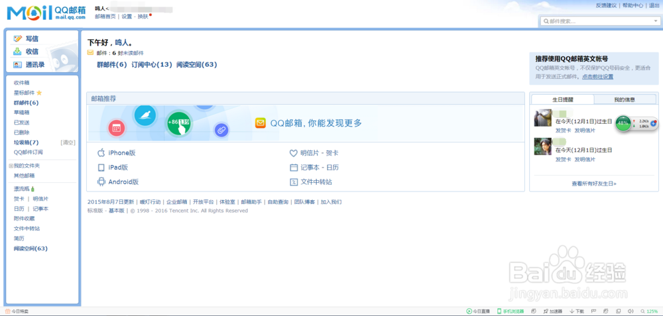Screen dimensions: 663x316
Task: Click 下载 in status bar
Action: pos(577,311)
